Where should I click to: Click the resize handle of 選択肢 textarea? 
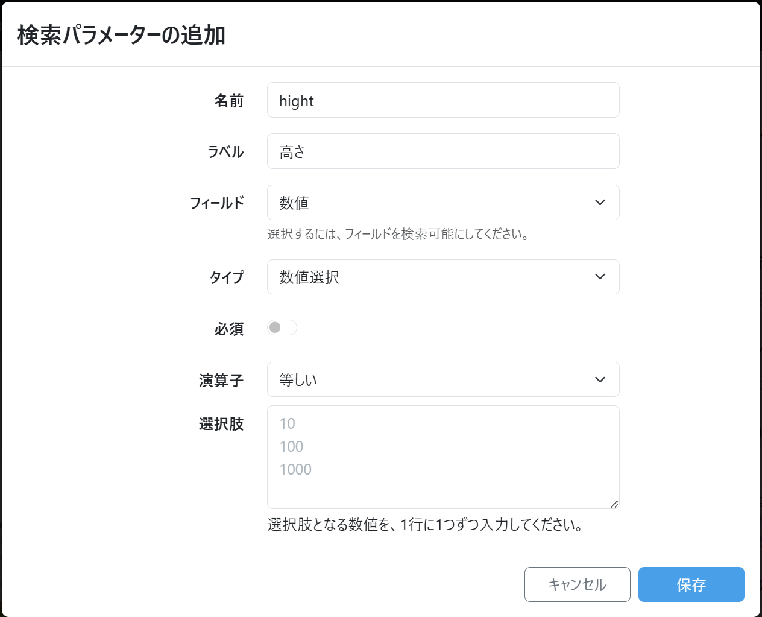point(614,504)
